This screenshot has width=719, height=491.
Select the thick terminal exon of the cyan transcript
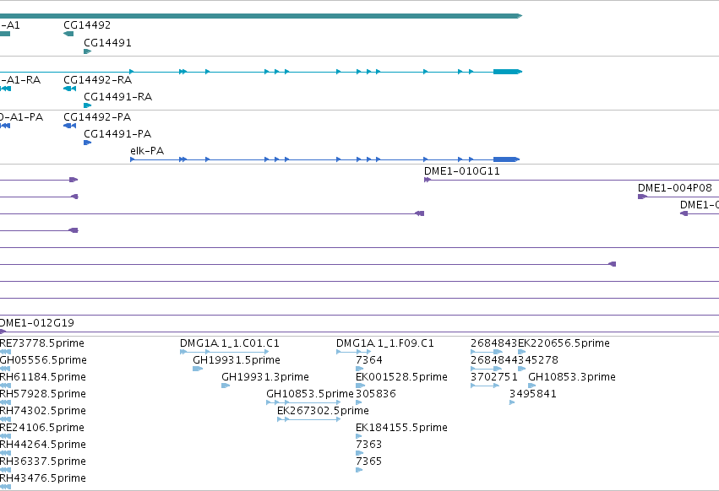coord(508,72)
